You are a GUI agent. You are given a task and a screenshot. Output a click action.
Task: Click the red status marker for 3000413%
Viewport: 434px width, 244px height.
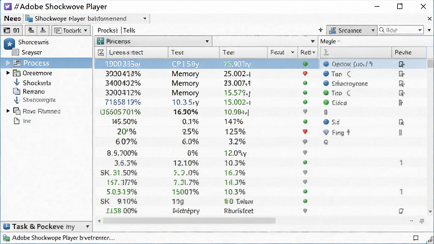coord(305,74)
